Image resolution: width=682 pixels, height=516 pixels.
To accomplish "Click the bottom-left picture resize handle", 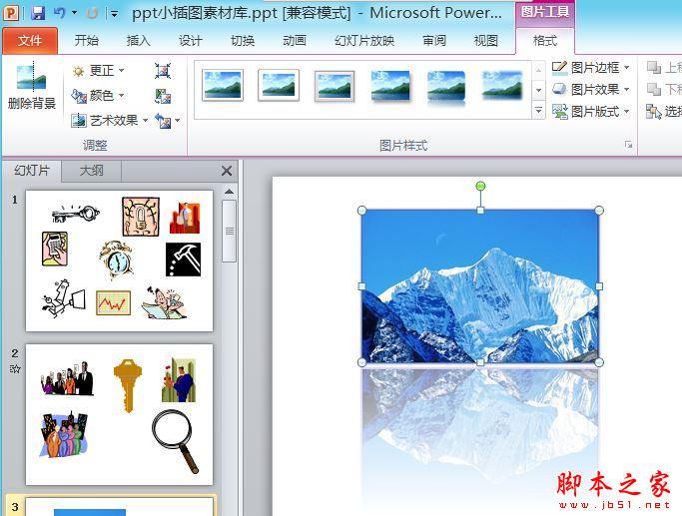I will pos(361,362).
